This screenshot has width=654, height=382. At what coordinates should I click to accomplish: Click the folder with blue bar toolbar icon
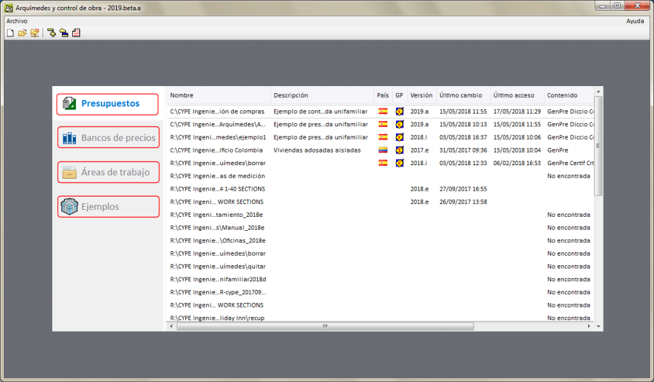pos(64,33)
